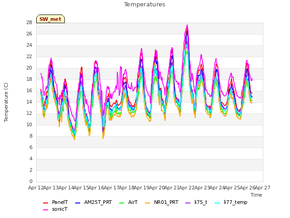Toggle the sonicT legend entry
The height and width of the screenshot is (218, 290).
(x=55, y=209)
